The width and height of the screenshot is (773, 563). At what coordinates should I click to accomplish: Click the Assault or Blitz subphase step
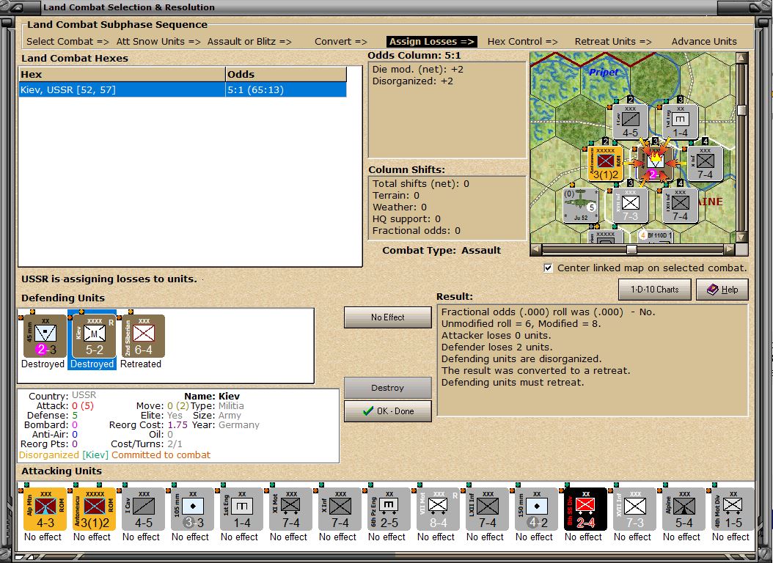tap(249, 41)
